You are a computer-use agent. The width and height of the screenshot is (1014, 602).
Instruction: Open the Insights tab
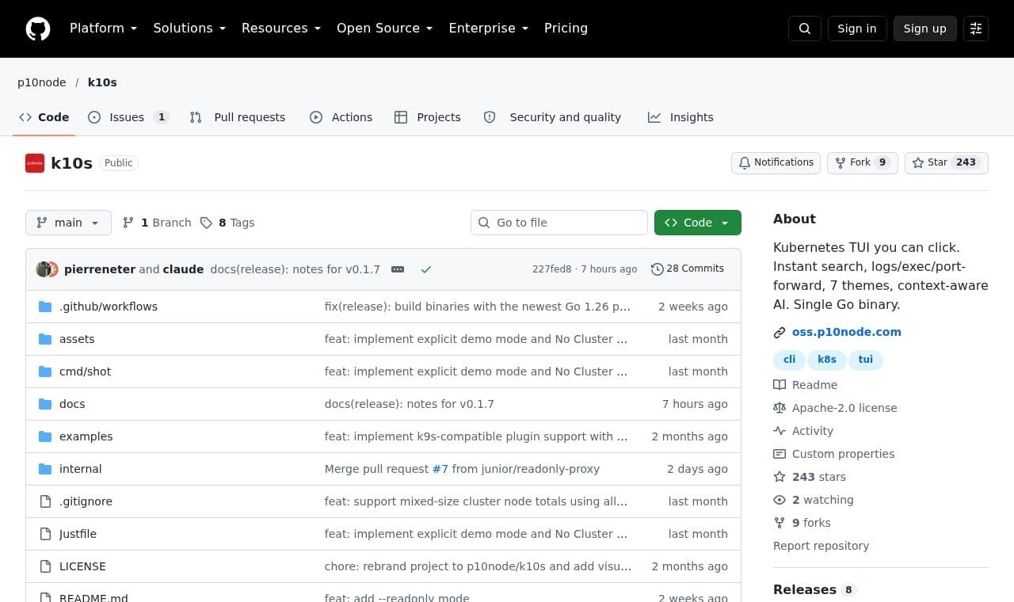[680, 117]
